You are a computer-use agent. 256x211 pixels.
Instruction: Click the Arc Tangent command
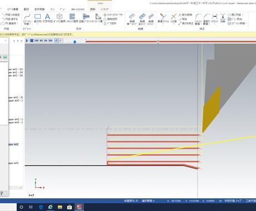click(x=10, y=19)
